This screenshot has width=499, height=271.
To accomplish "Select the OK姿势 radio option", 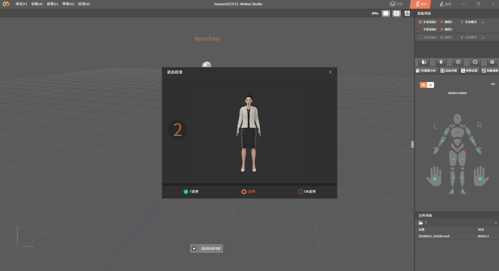I will tap(300, 192).
